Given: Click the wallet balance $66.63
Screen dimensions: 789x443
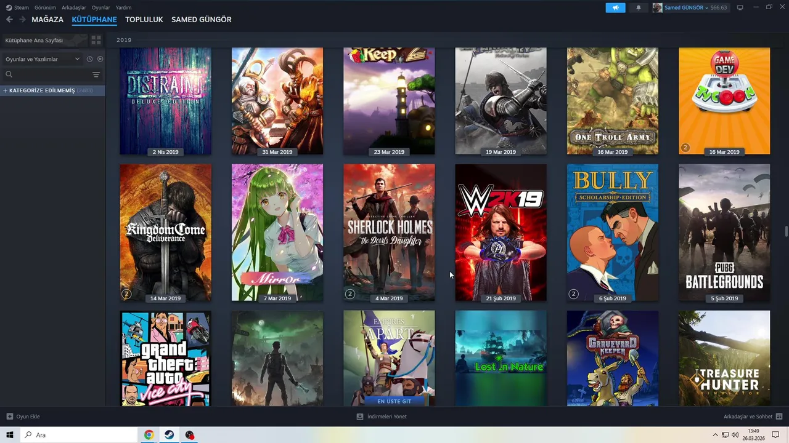Looking at the screenshot, I should coord(719,7).
